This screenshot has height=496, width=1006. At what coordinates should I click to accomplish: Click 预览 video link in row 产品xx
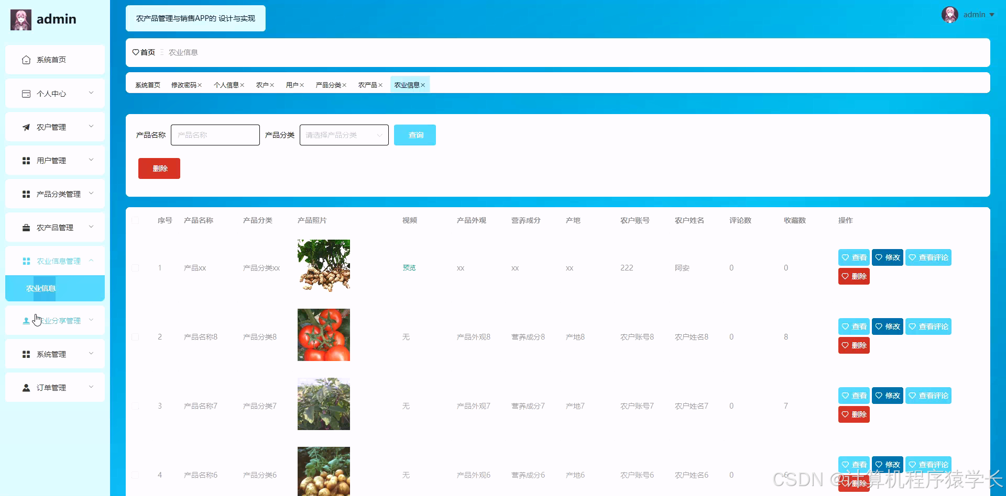409,268
